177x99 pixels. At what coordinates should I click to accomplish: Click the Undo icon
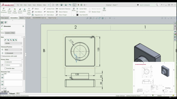(70, 5)
